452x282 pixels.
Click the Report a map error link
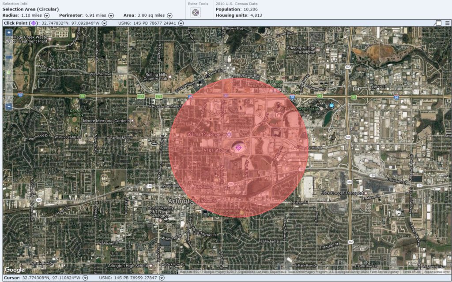click(437, 271)
